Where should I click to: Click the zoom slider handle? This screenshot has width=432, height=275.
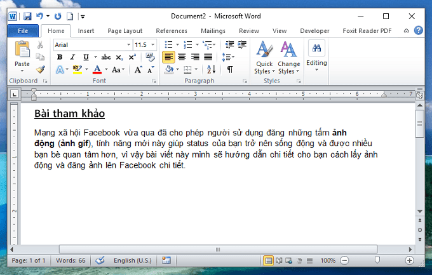[377, 260]
